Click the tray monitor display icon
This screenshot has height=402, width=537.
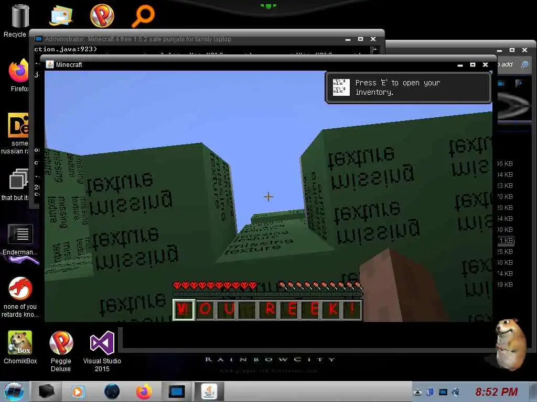click(443, 392)
